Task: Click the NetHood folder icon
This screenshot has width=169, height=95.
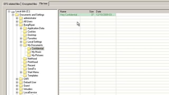Action: coord(25,59)
